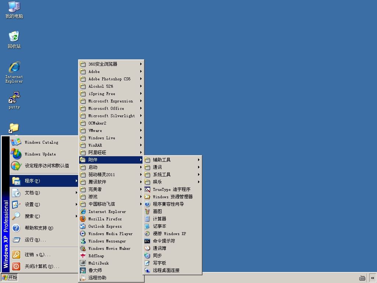377x283 pixels.
Task: Click the red 关闭计算机 power icon
Action: [x=16, y=266]
